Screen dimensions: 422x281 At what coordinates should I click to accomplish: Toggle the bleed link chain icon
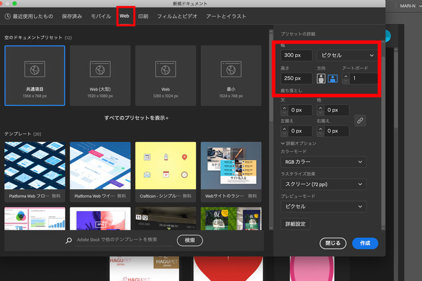click(360, 121)
